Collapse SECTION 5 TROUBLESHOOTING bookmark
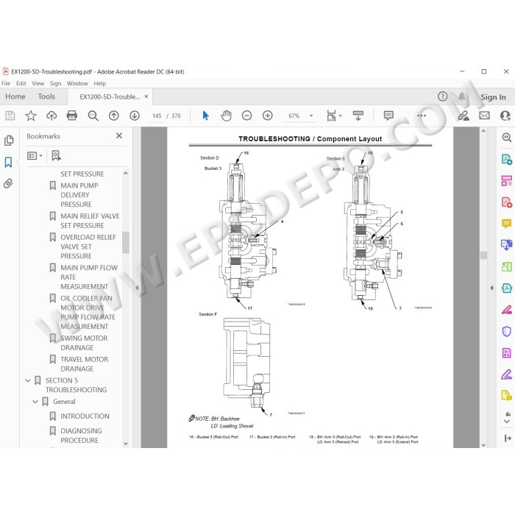Screen dimensions: 515x515 pos(28,380)
